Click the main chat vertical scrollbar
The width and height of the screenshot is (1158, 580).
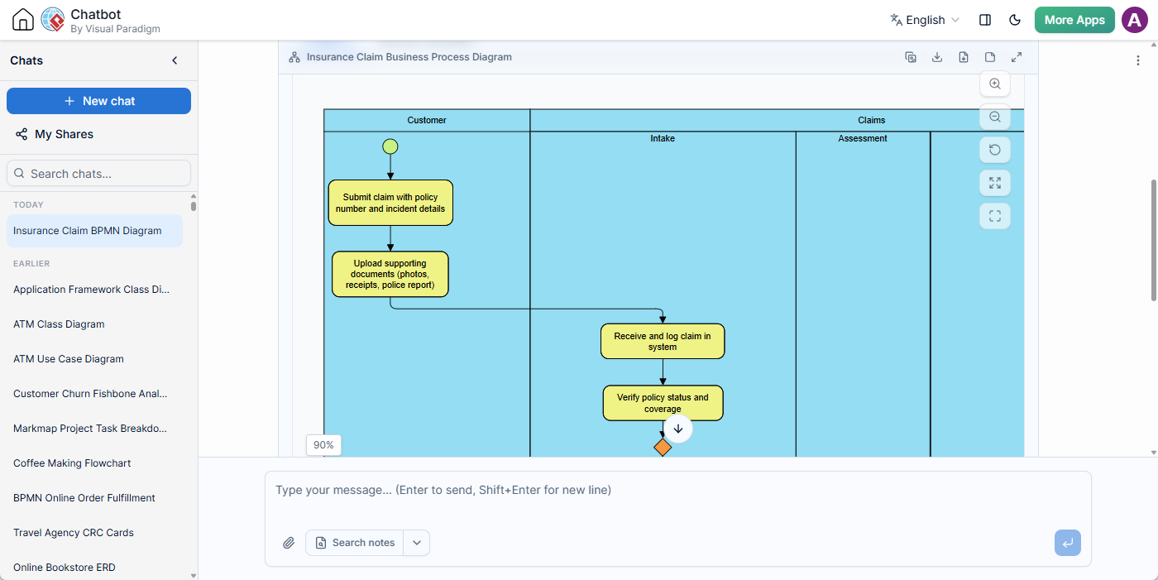click(x=1154, y=240)
